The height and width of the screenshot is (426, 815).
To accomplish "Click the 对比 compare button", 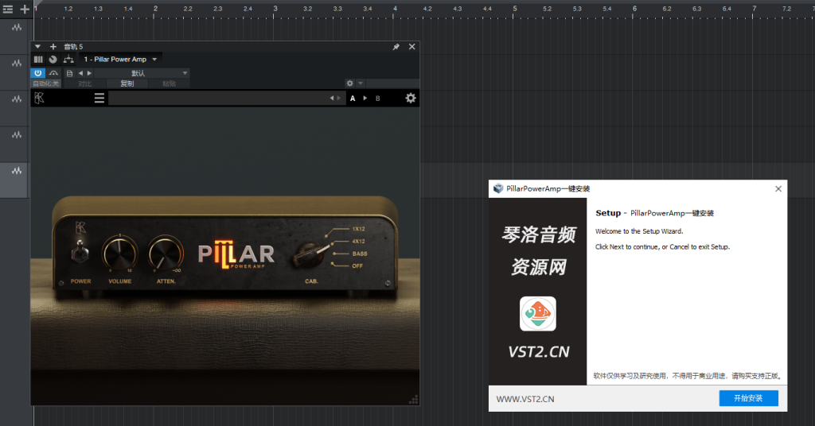I will click(x=84, y=83).
